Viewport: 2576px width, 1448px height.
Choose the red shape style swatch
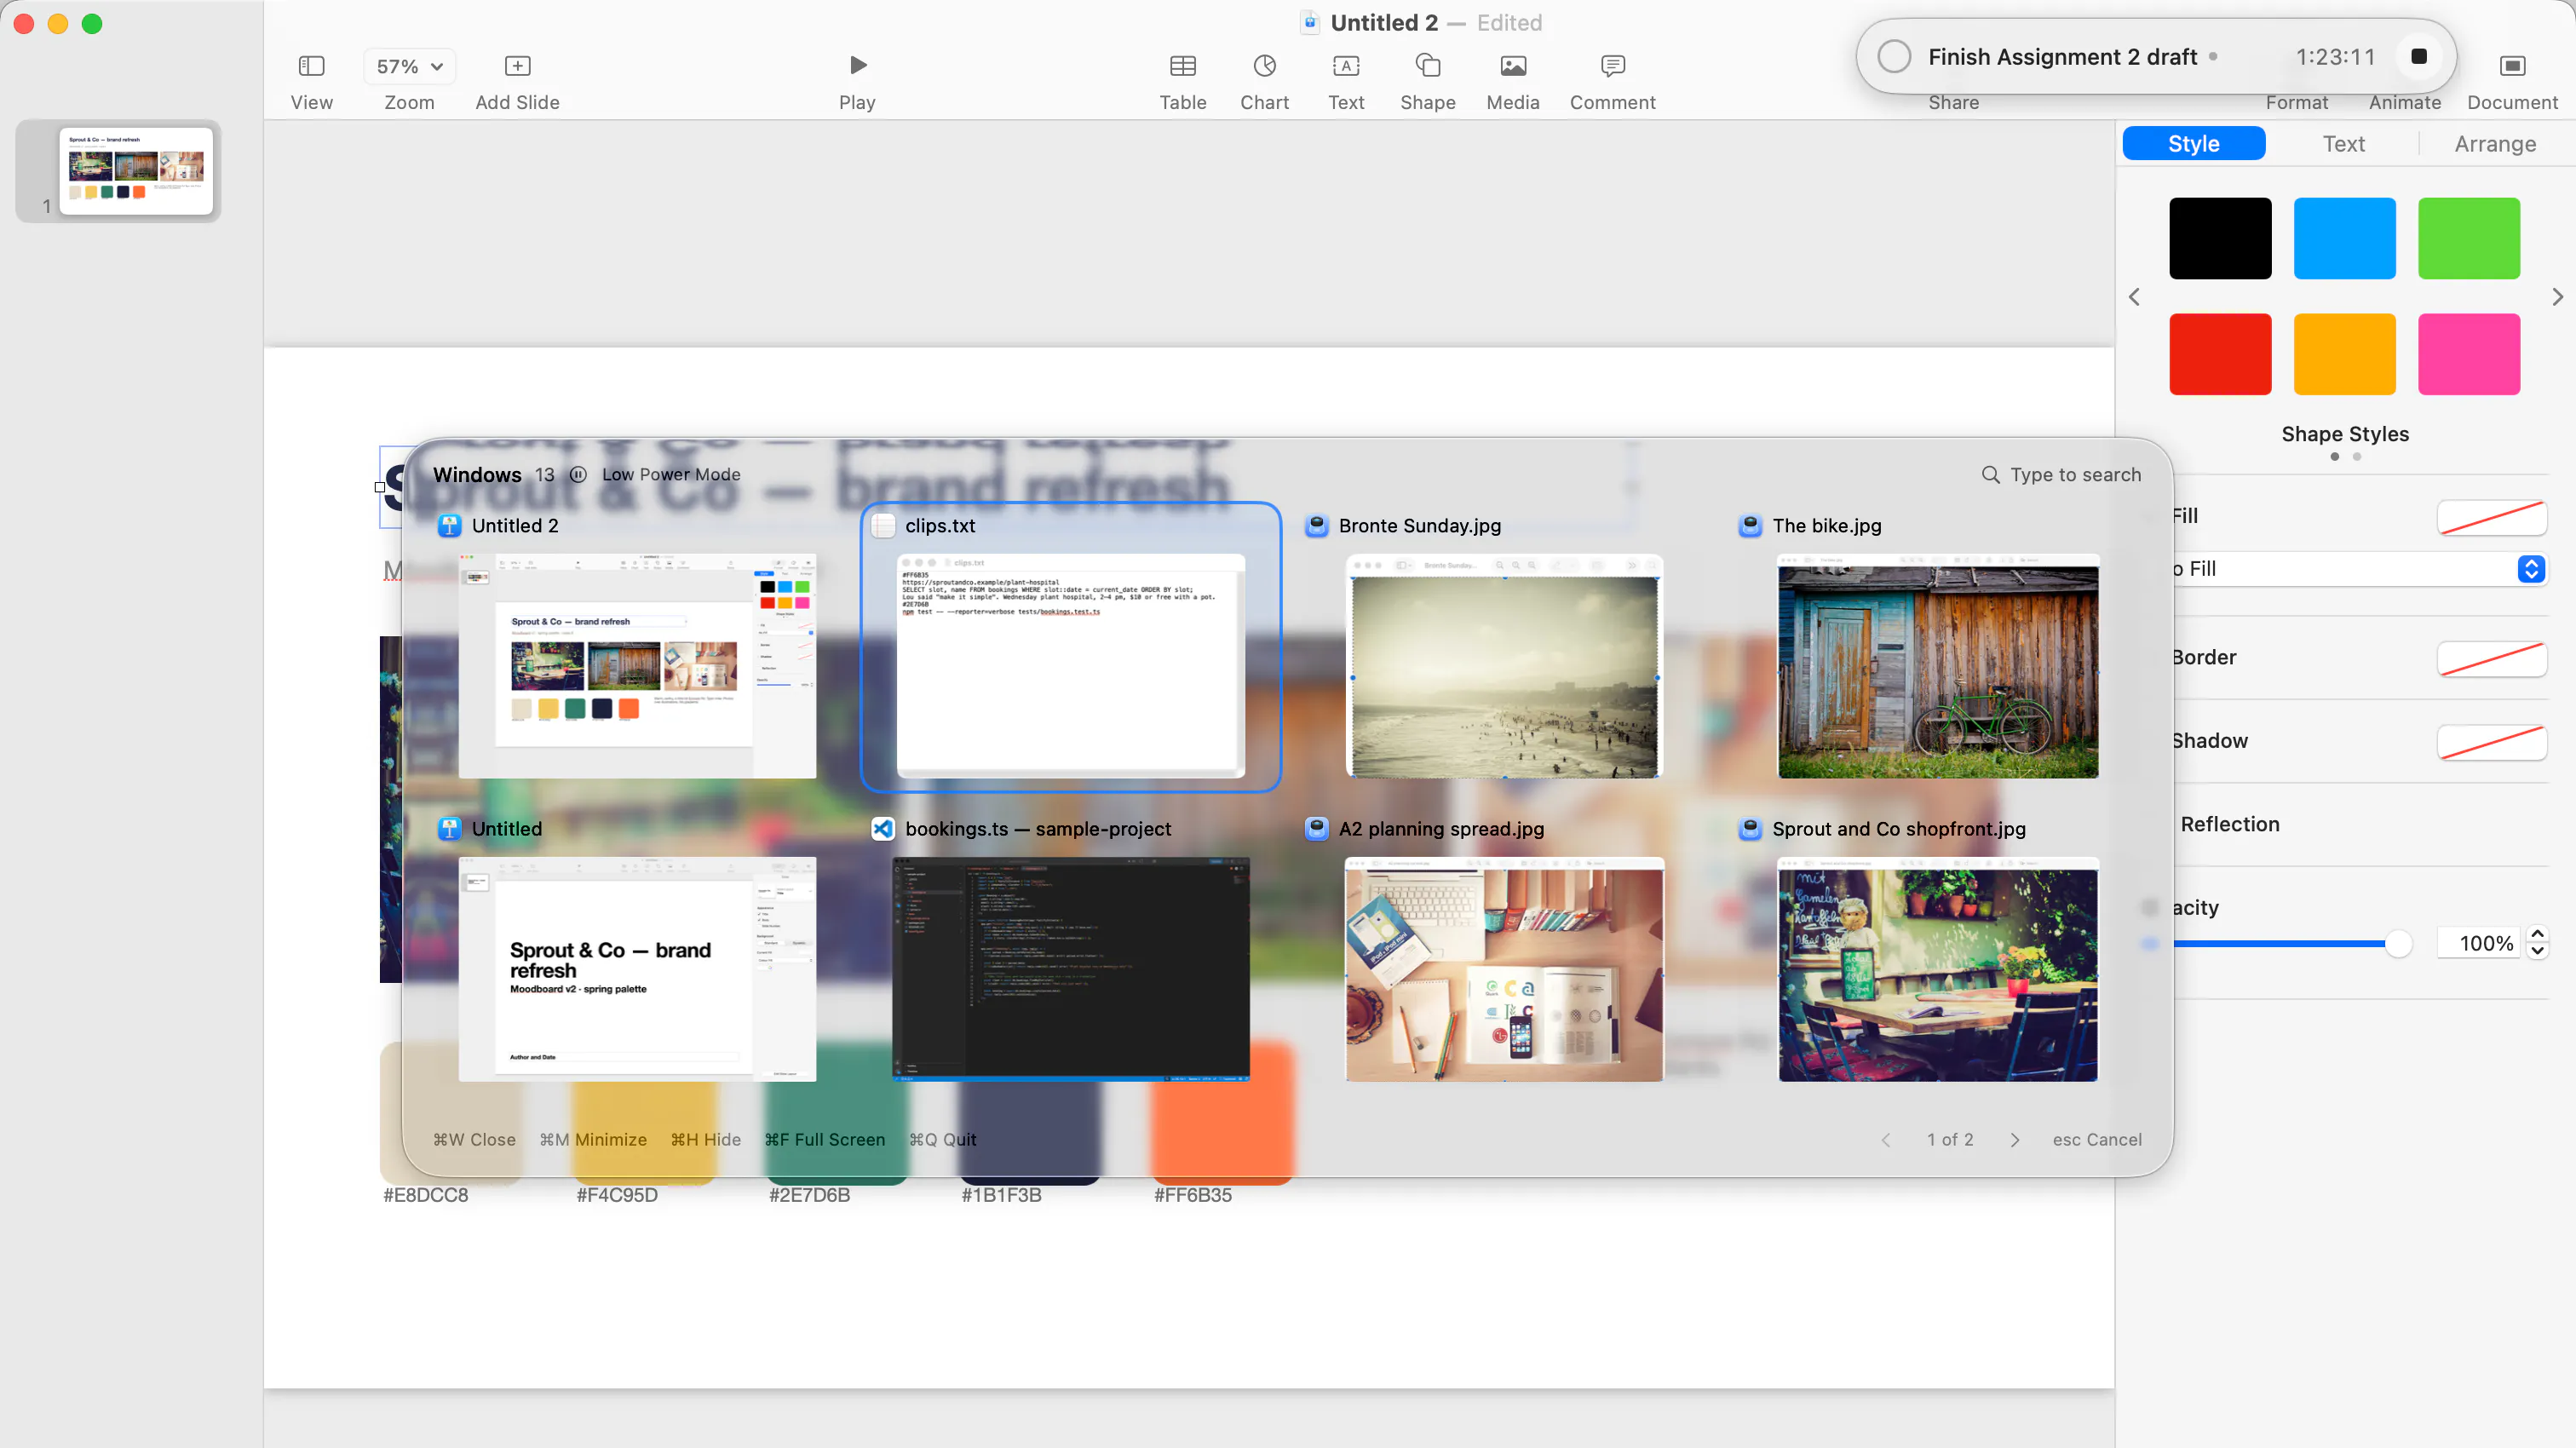point(2219,354)
